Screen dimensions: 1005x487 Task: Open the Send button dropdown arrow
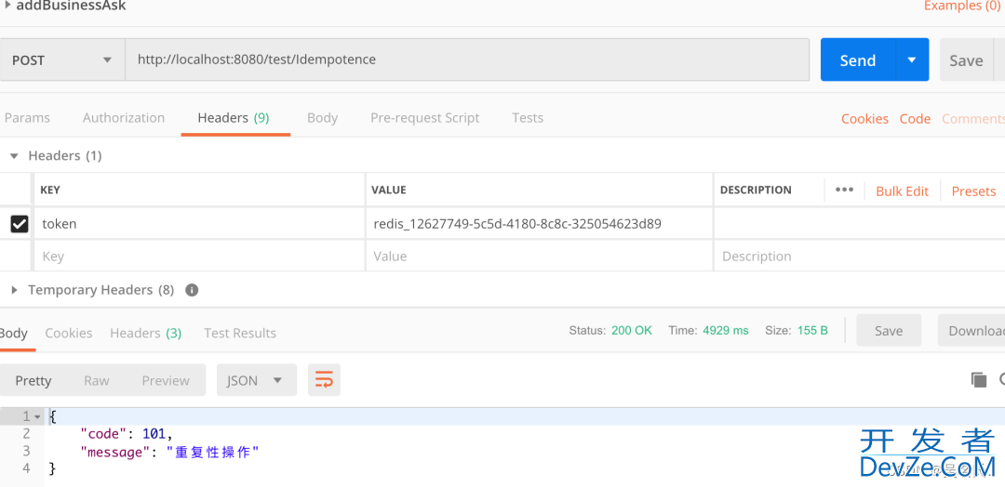(912, 60)
